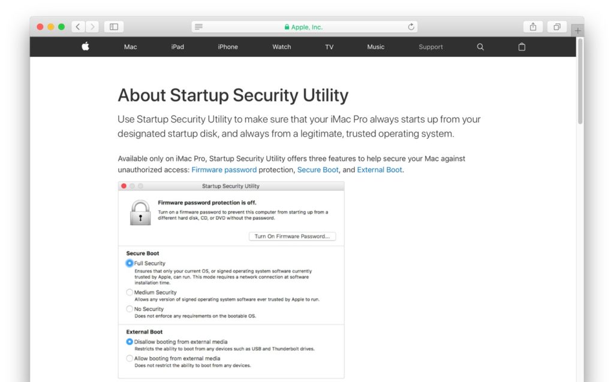Select the No Security option
614x382 pixels.
[x=130, y=309]
